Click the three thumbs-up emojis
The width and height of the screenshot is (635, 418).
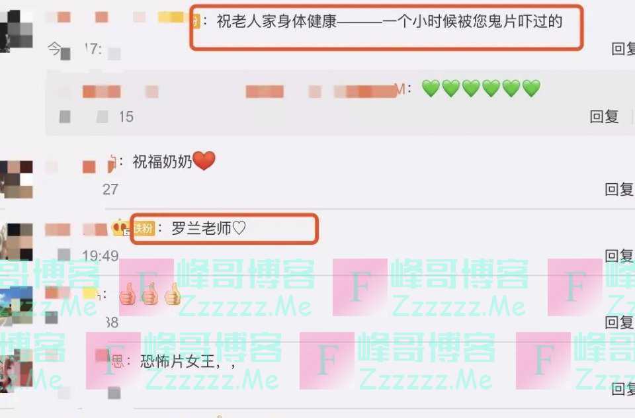(x=150, y=294)
